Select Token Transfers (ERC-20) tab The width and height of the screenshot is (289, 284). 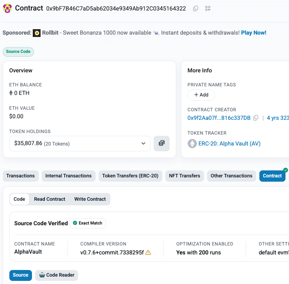(130, 176)
